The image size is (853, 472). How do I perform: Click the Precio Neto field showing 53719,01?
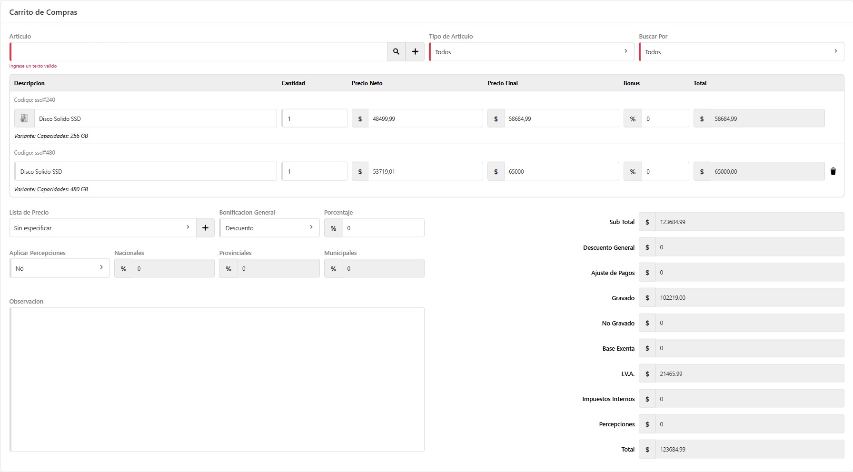[x=425, y=172]
